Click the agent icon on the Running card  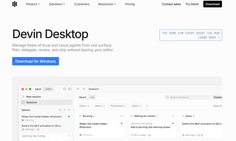(x=81, y=135)
